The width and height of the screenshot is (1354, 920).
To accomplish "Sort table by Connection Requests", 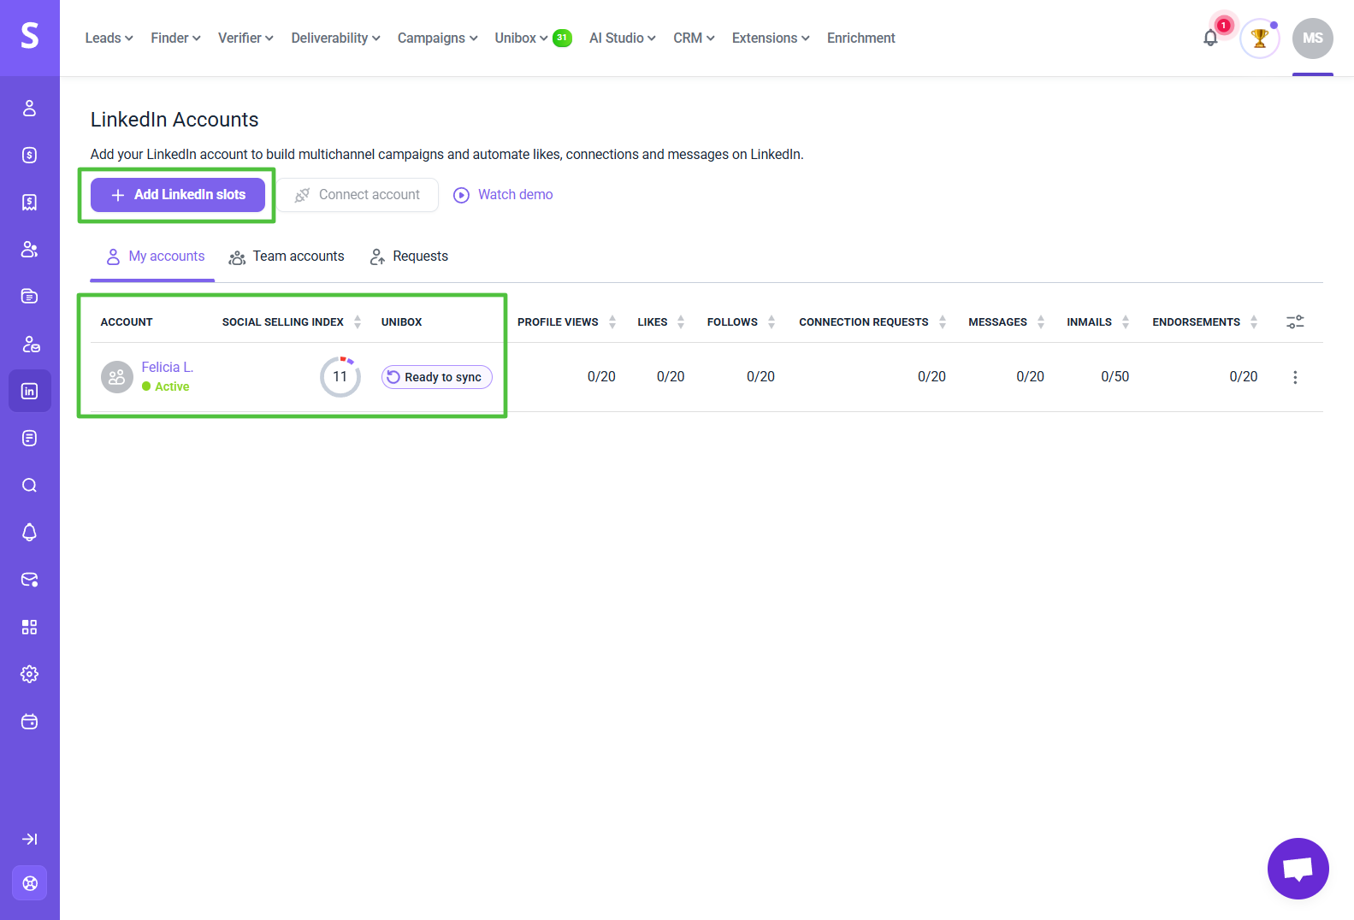I will 943,321.
